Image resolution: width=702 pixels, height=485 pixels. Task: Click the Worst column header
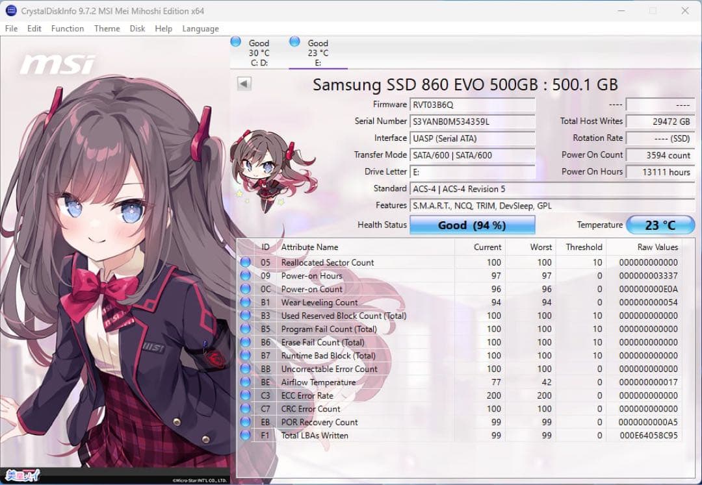[x=541, y=247]
